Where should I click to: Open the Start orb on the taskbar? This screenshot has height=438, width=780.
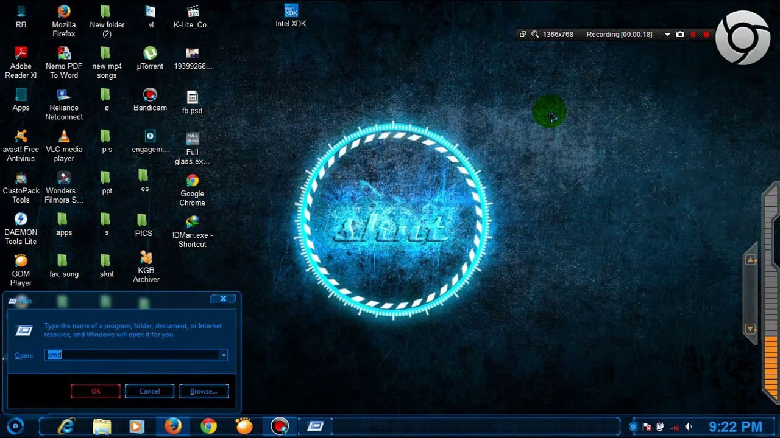point(15,426)
